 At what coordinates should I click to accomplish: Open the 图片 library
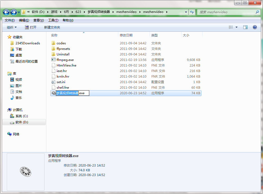pos(19,86)
